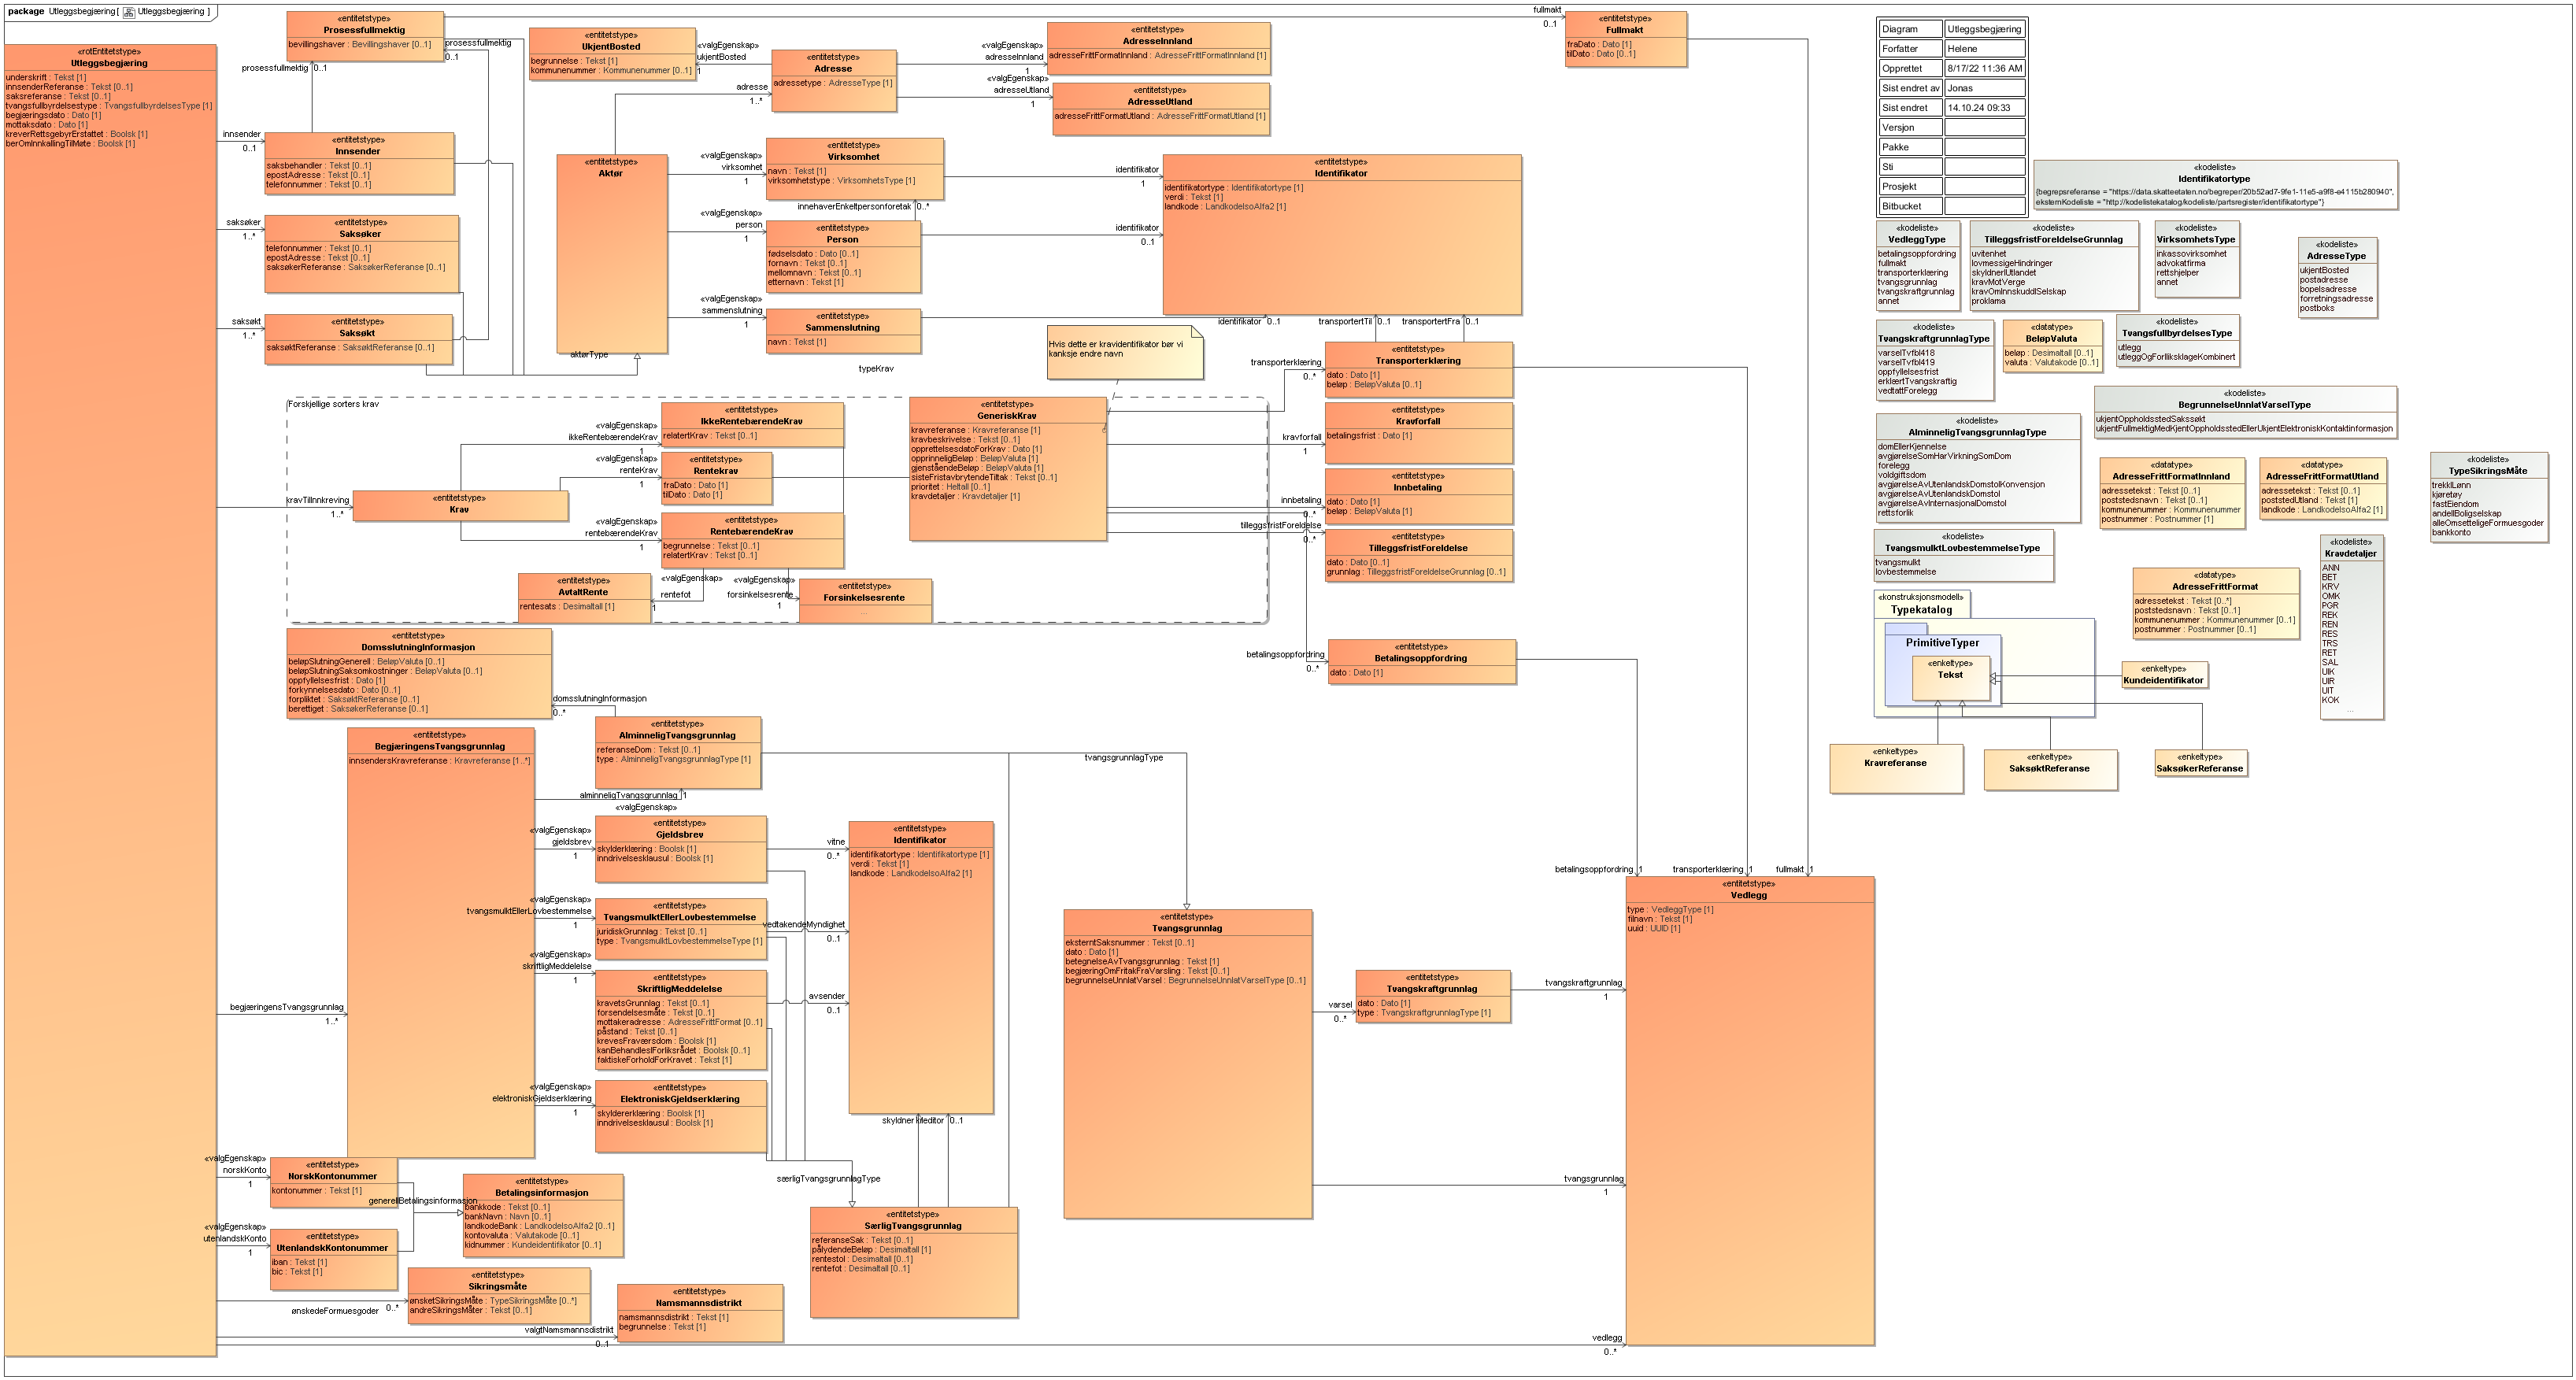
Task: Click the package diagram icon in title tab
Action: coord(129,12)
